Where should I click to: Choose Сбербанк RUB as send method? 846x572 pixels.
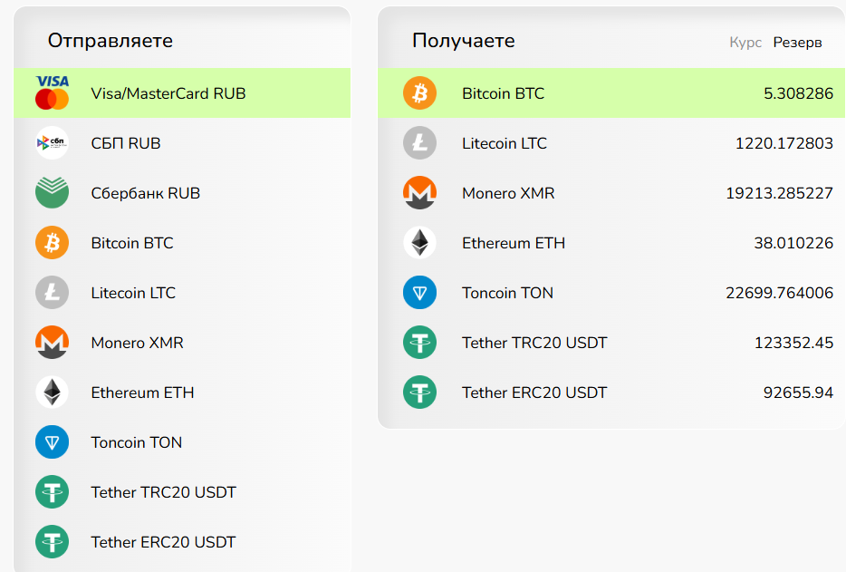[145, 193]
